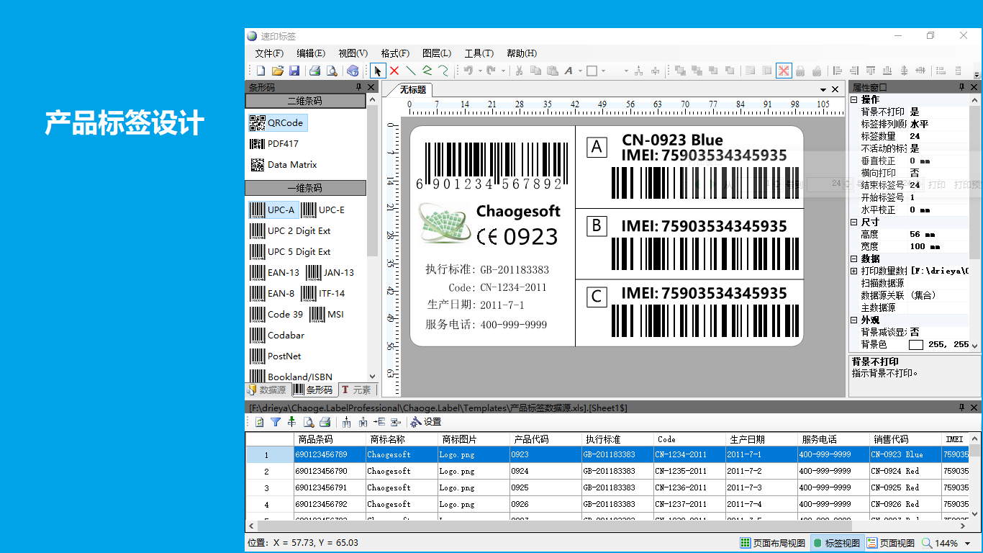
Task: Switch to the 元素 tab
Action: tap(357, 390)
